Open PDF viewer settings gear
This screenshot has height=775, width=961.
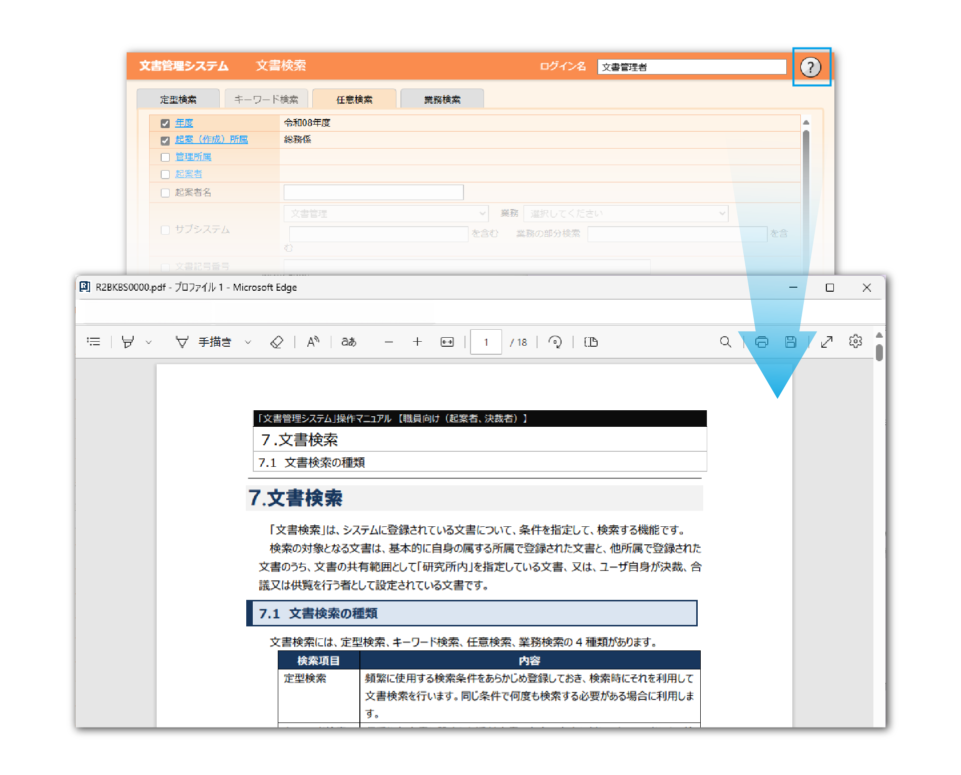tap(856, 341)
